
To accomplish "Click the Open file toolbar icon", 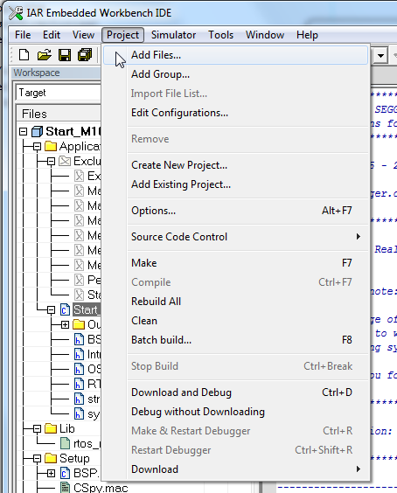I will click(44, 55).
